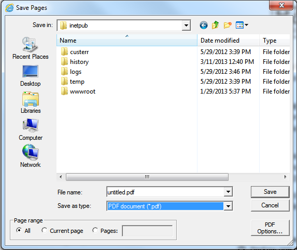This screenshot has width=297, height=250.
Task: Go back to last visited folder
Action: coord(204,25)
